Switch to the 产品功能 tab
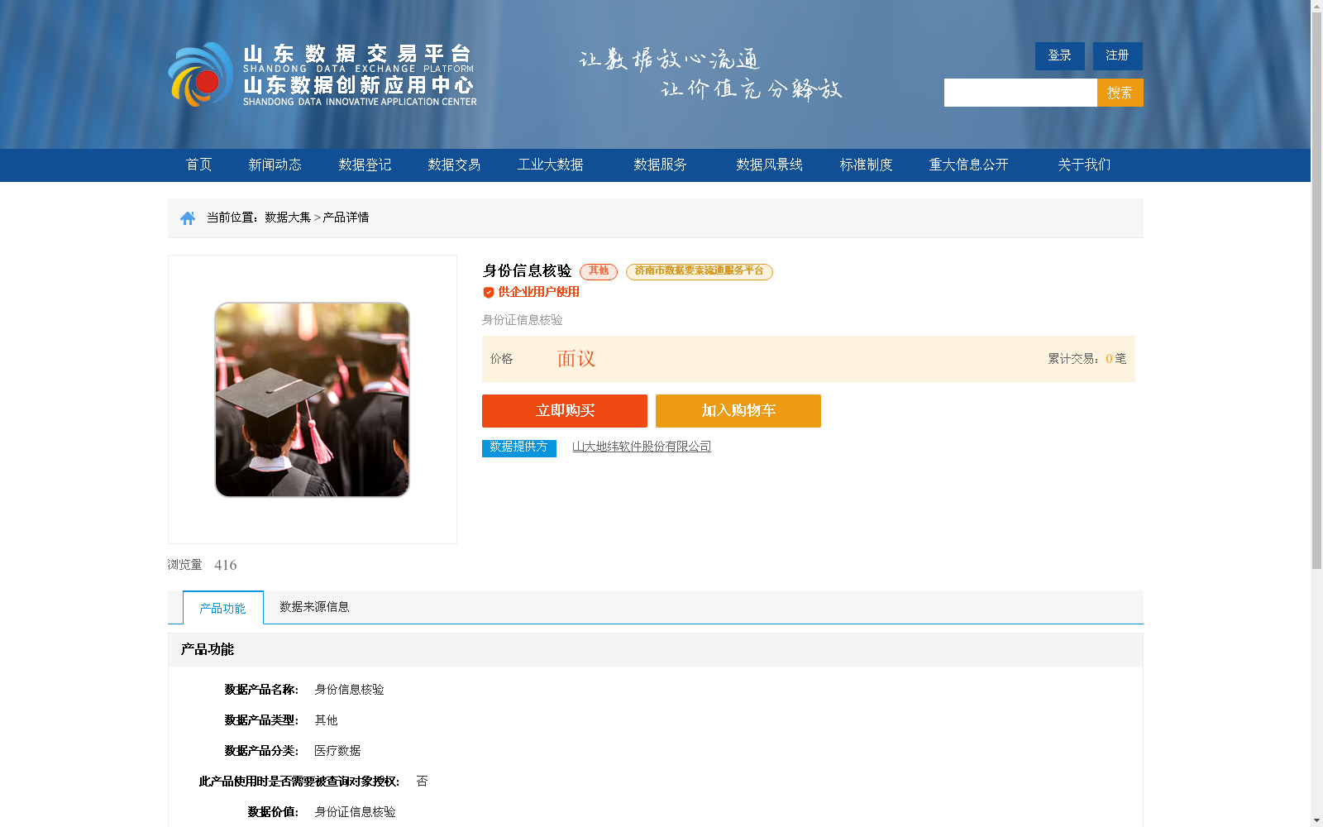 click(223, 608)
